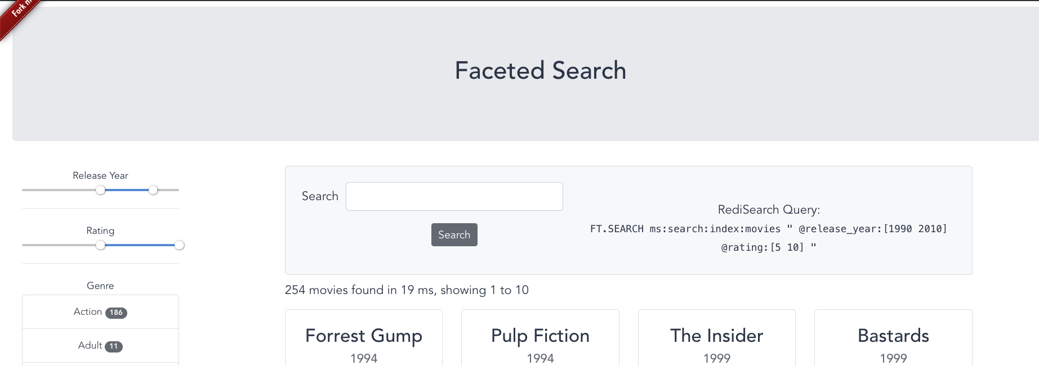Click the Rating minimum slider handle
The height and width of the screenshot is (366, 1039).
pos(100,245)
